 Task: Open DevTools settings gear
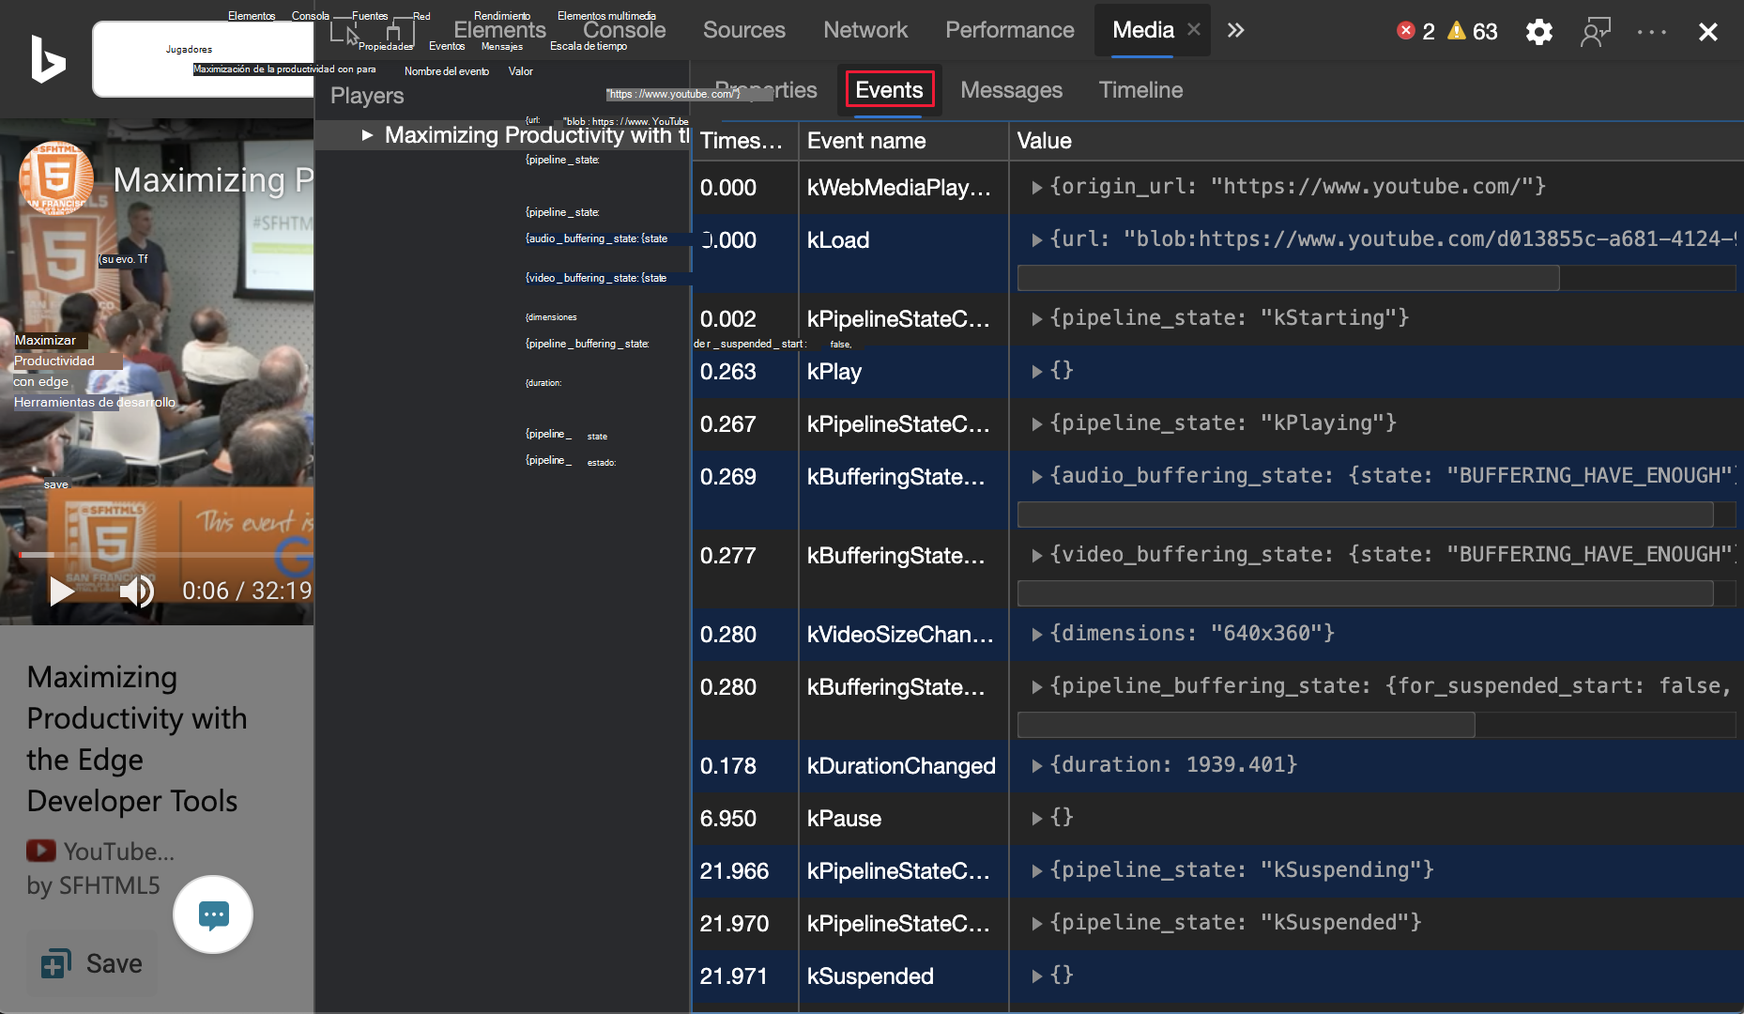(x=1538, y=32)
